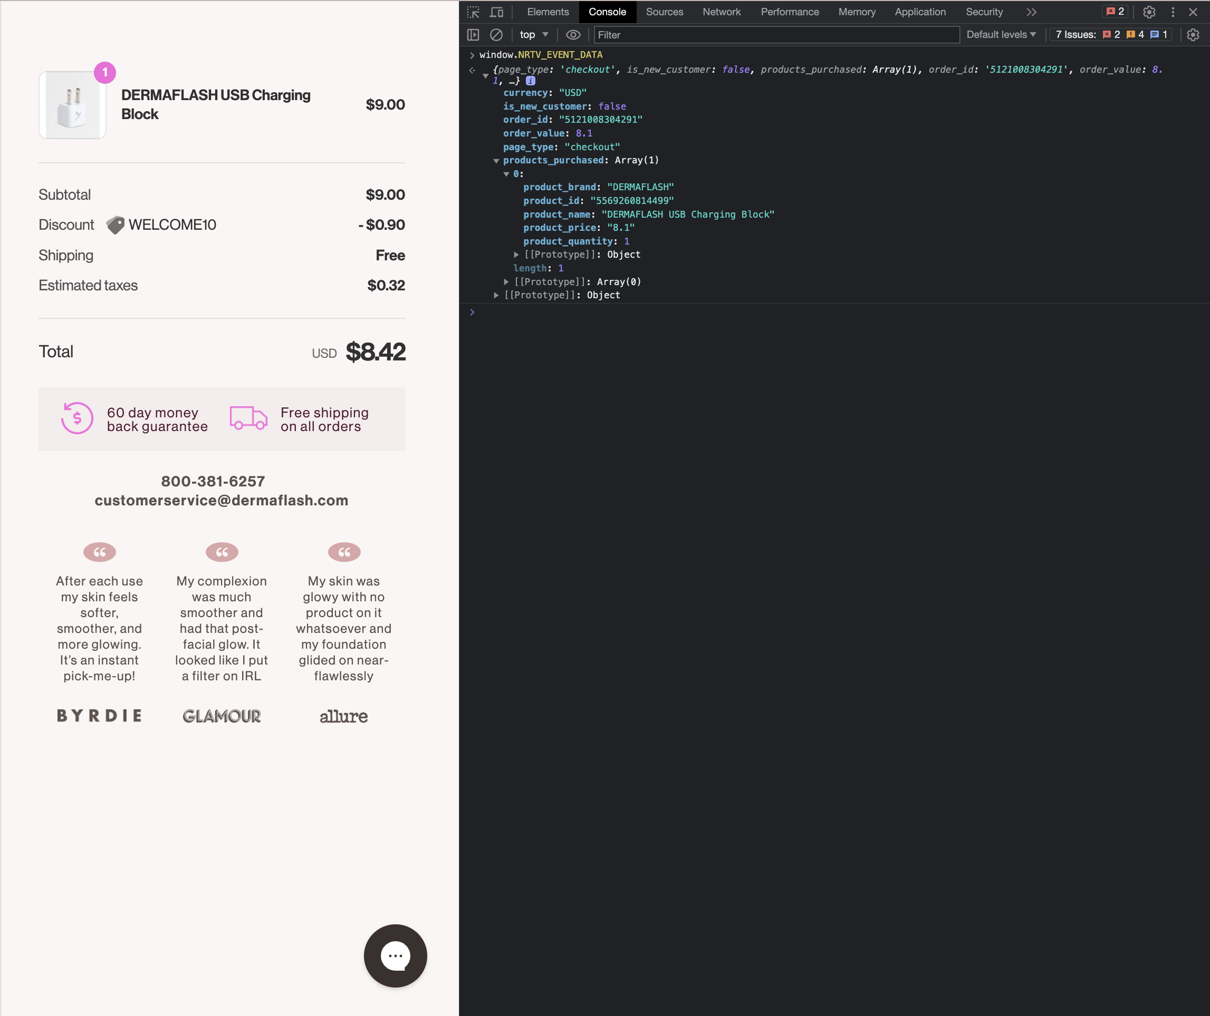Screen dimensions: 1210x1016
Task: Open the Sources tab
Action: (664, 12)
